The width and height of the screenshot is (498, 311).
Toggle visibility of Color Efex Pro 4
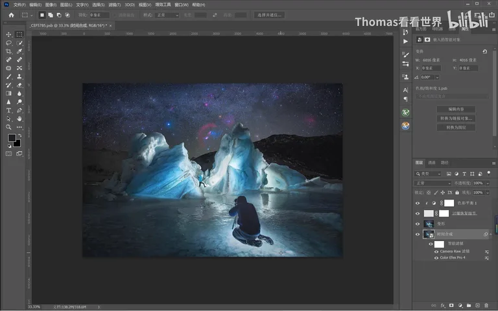click(436, 258)
